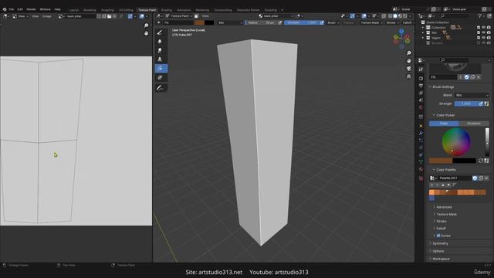Open the Tool properties tab
The width and height of the screenshot is (494, 278).
(421, 69)
